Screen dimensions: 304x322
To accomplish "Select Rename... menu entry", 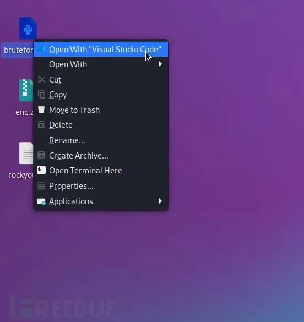I will 101,140.
